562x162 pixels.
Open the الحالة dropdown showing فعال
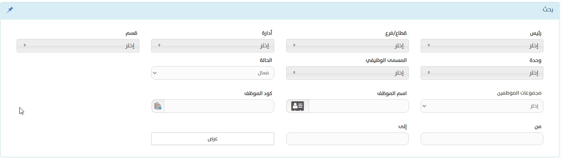click(x=213, y=73)
